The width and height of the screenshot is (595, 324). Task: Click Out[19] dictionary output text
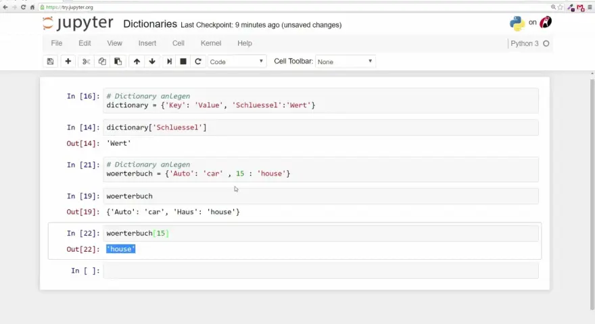click(173, 212)
